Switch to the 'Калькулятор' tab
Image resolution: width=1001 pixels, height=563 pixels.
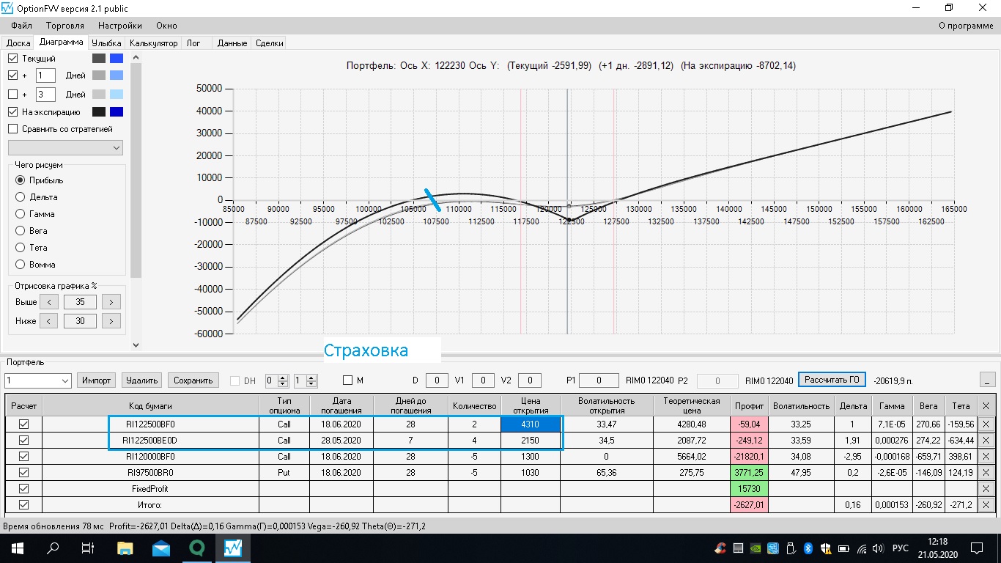(x=154, y=43)
